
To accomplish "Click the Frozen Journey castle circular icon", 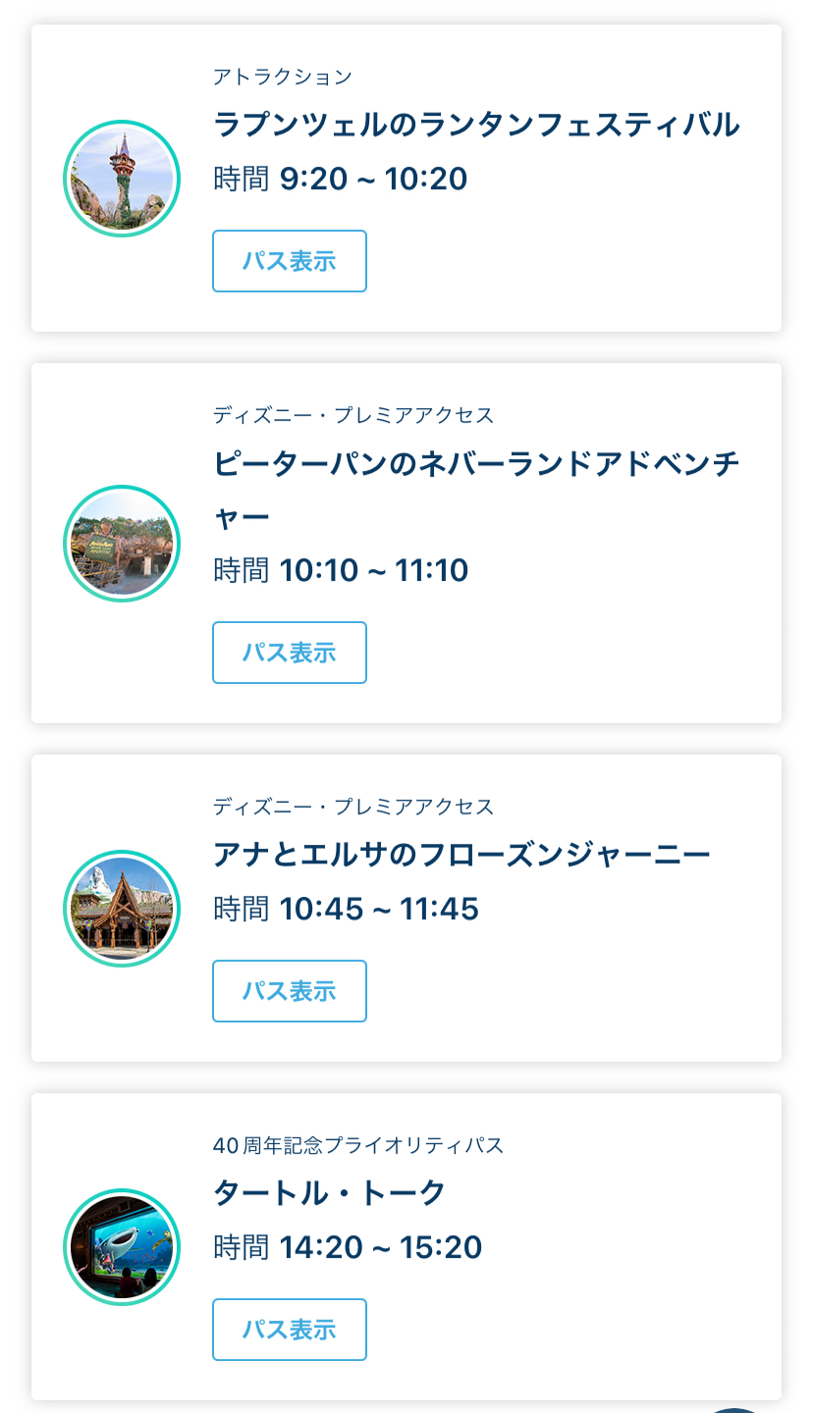I will pos(122,908).
